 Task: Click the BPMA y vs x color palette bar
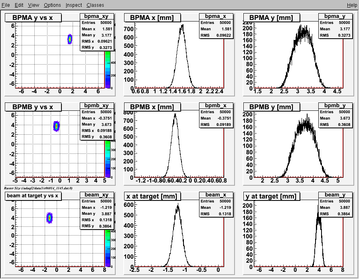pyautogui.click(x=108, y=69)
